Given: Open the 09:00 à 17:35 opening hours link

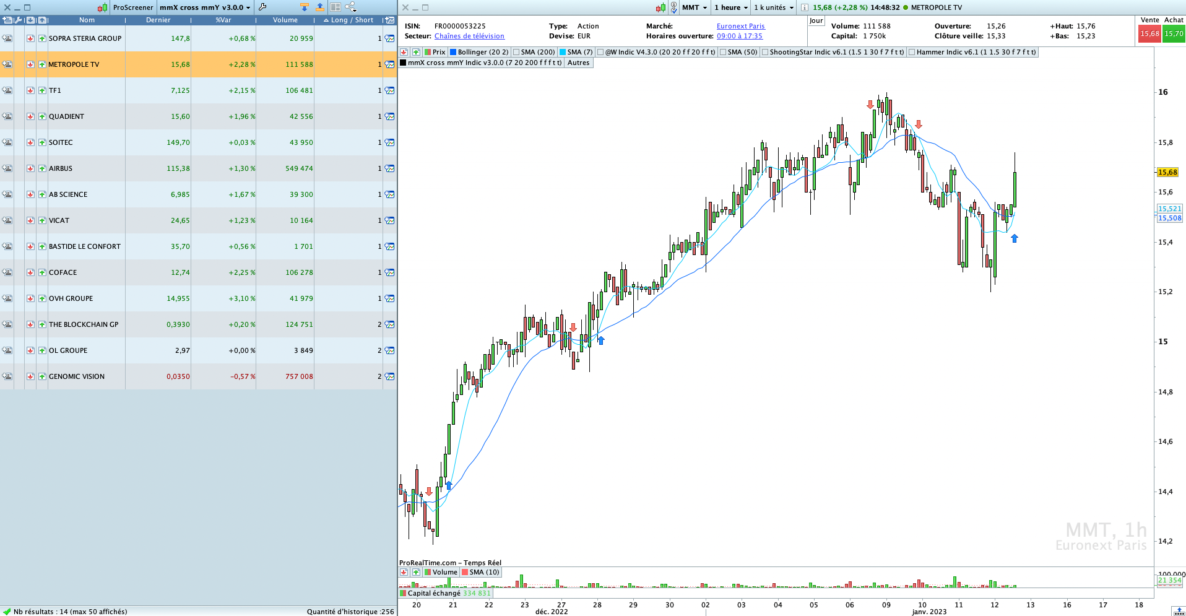Looking at the screenshot, I should (740, 36).
